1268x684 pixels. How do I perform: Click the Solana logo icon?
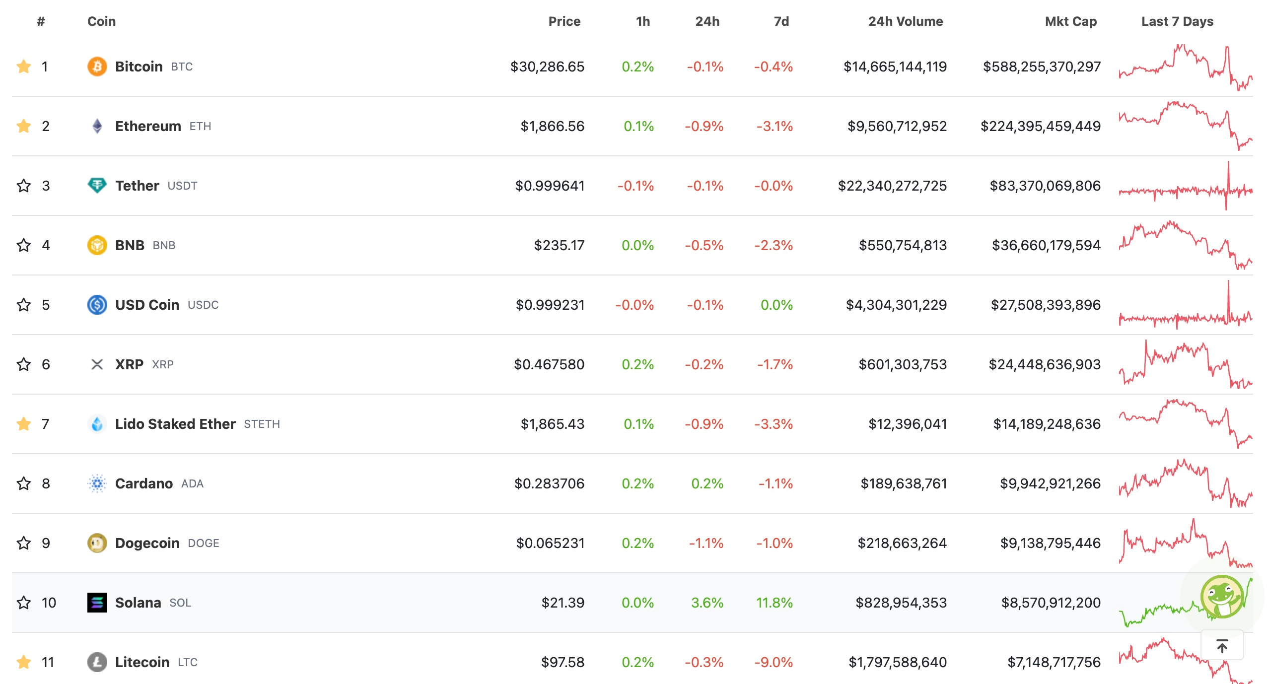coord(97,603)
